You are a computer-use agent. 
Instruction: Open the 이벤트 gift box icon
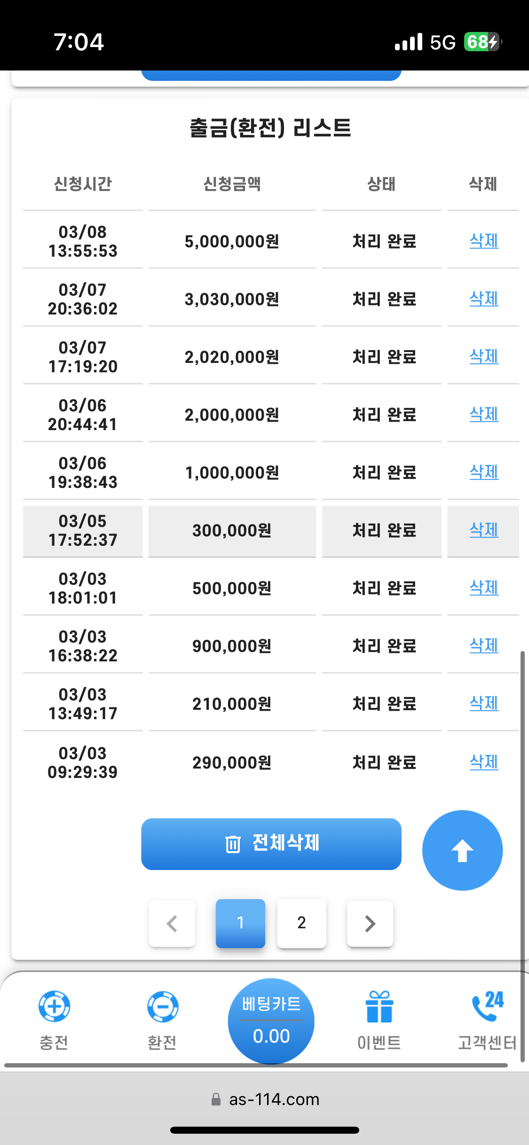click(379, 1007)
